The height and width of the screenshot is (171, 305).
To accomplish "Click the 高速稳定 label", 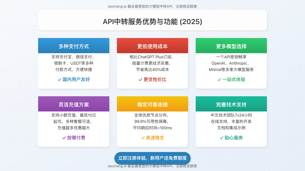I will 155,138.
